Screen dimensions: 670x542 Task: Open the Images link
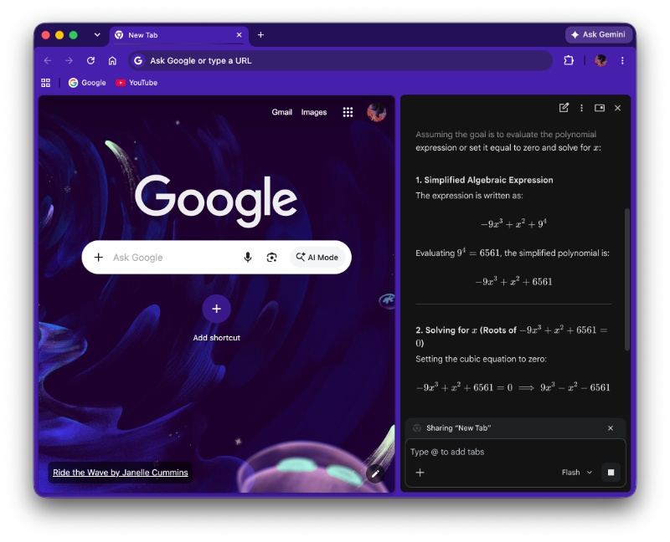pos(313,112)
